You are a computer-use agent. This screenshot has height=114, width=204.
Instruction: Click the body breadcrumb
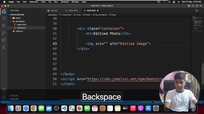point(87,15)
